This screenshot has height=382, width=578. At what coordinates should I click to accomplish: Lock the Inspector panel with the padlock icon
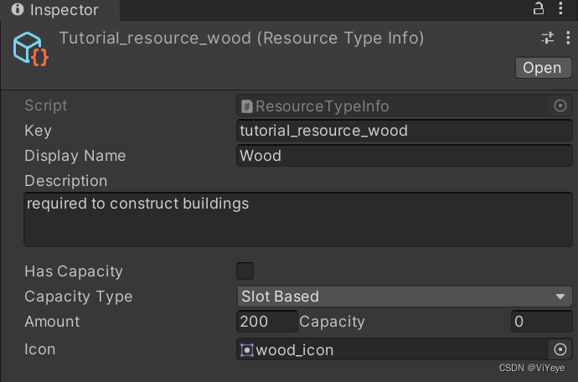(x=539, y=9)
